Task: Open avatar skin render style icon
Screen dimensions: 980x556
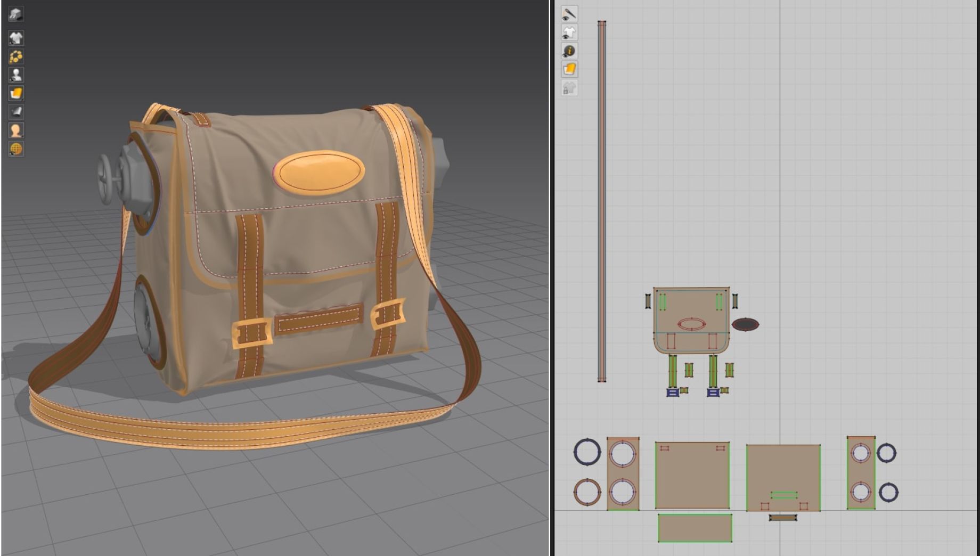Action: point(16,130)
